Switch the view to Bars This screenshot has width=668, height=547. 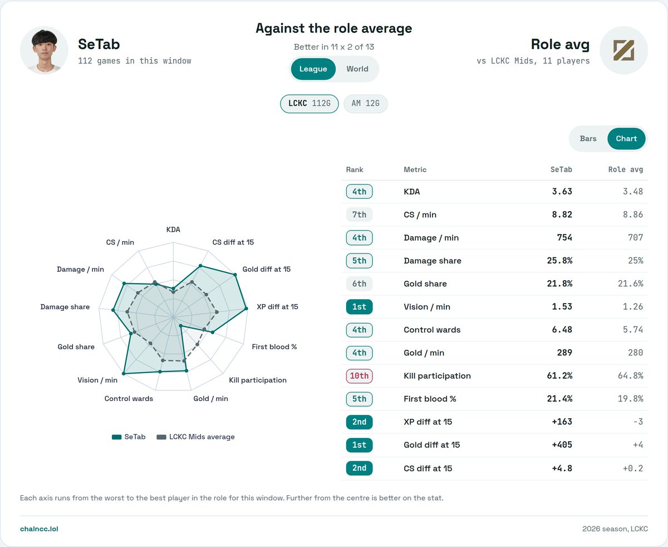pyautogui.click(x=588, y=139)
